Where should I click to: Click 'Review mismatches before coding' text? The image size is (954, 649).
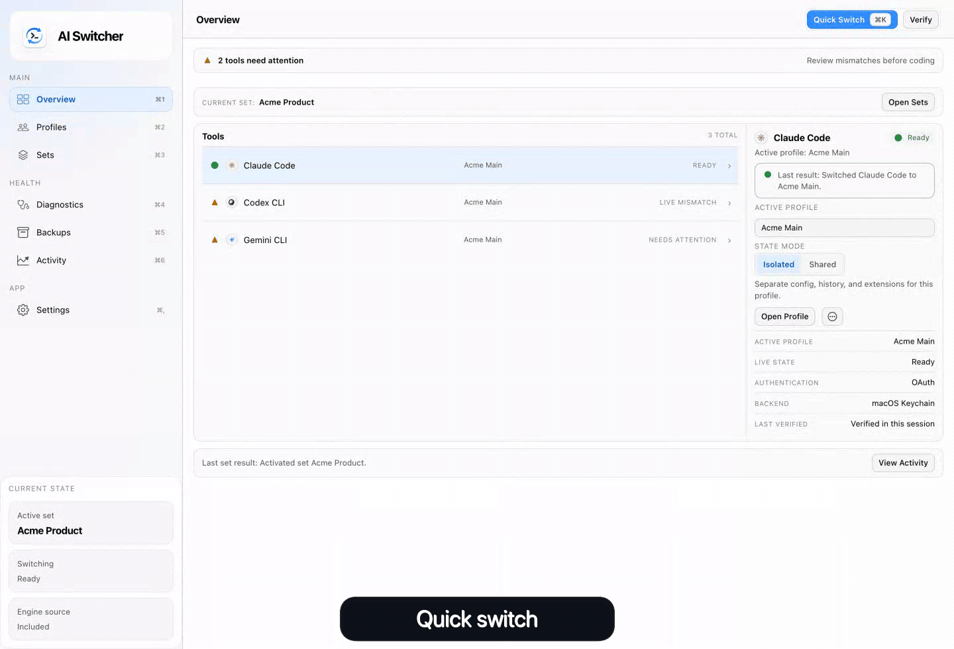tap(871, 60)
